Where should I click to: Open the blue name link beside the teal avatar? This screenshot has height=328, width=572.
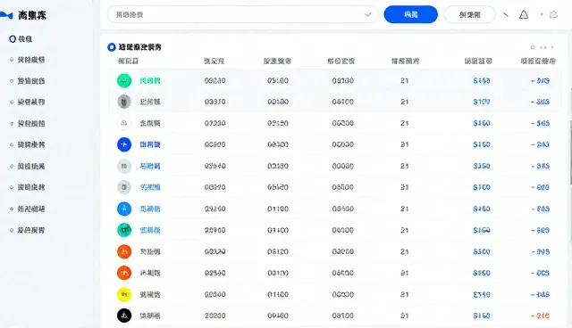(x=150, y=230)
